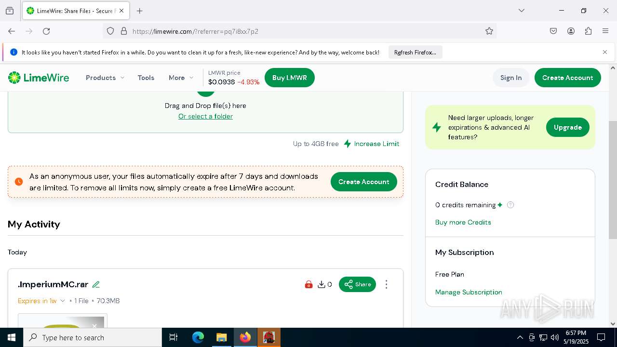Expand the Expires in 1w dropdown
The image size is (617, 347).
[x=41, y=301]
